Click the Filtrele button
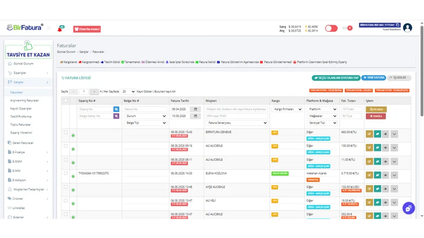The height and width of the screenshot is (238, 424). (x=376, y=109)
